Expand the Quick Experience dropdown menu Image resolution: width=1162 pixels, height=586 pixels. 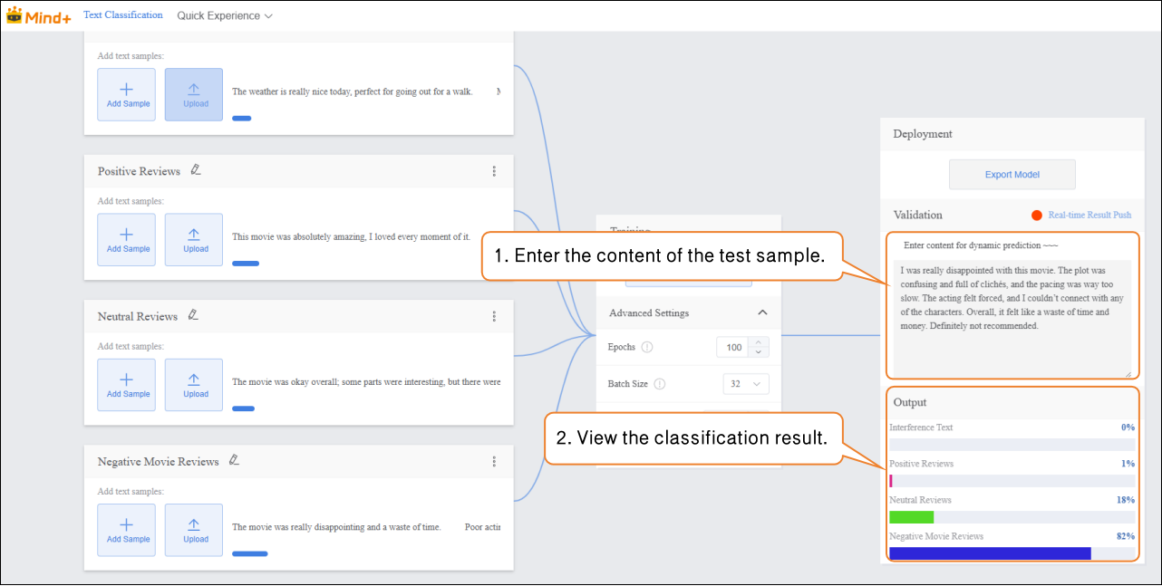coord(224,16)
